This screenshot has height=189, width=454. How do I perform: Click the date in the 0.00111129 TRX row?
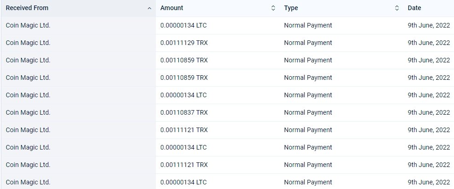tap(429, 43)
